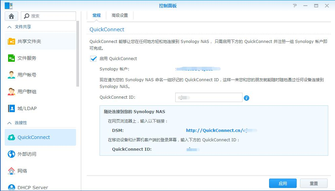This screenshot has height=191, width=335.
Task: Open the Control Panel home icon
Action: point(11,16)
